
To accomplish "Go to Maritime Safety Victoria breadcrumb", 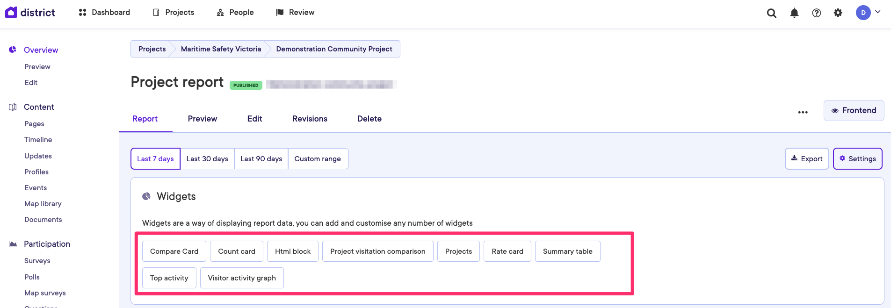I will click(x=221, y=49).
